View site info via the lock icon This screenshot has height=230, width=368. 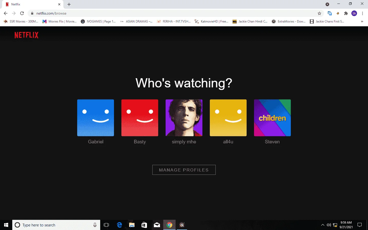click(32, 13)
